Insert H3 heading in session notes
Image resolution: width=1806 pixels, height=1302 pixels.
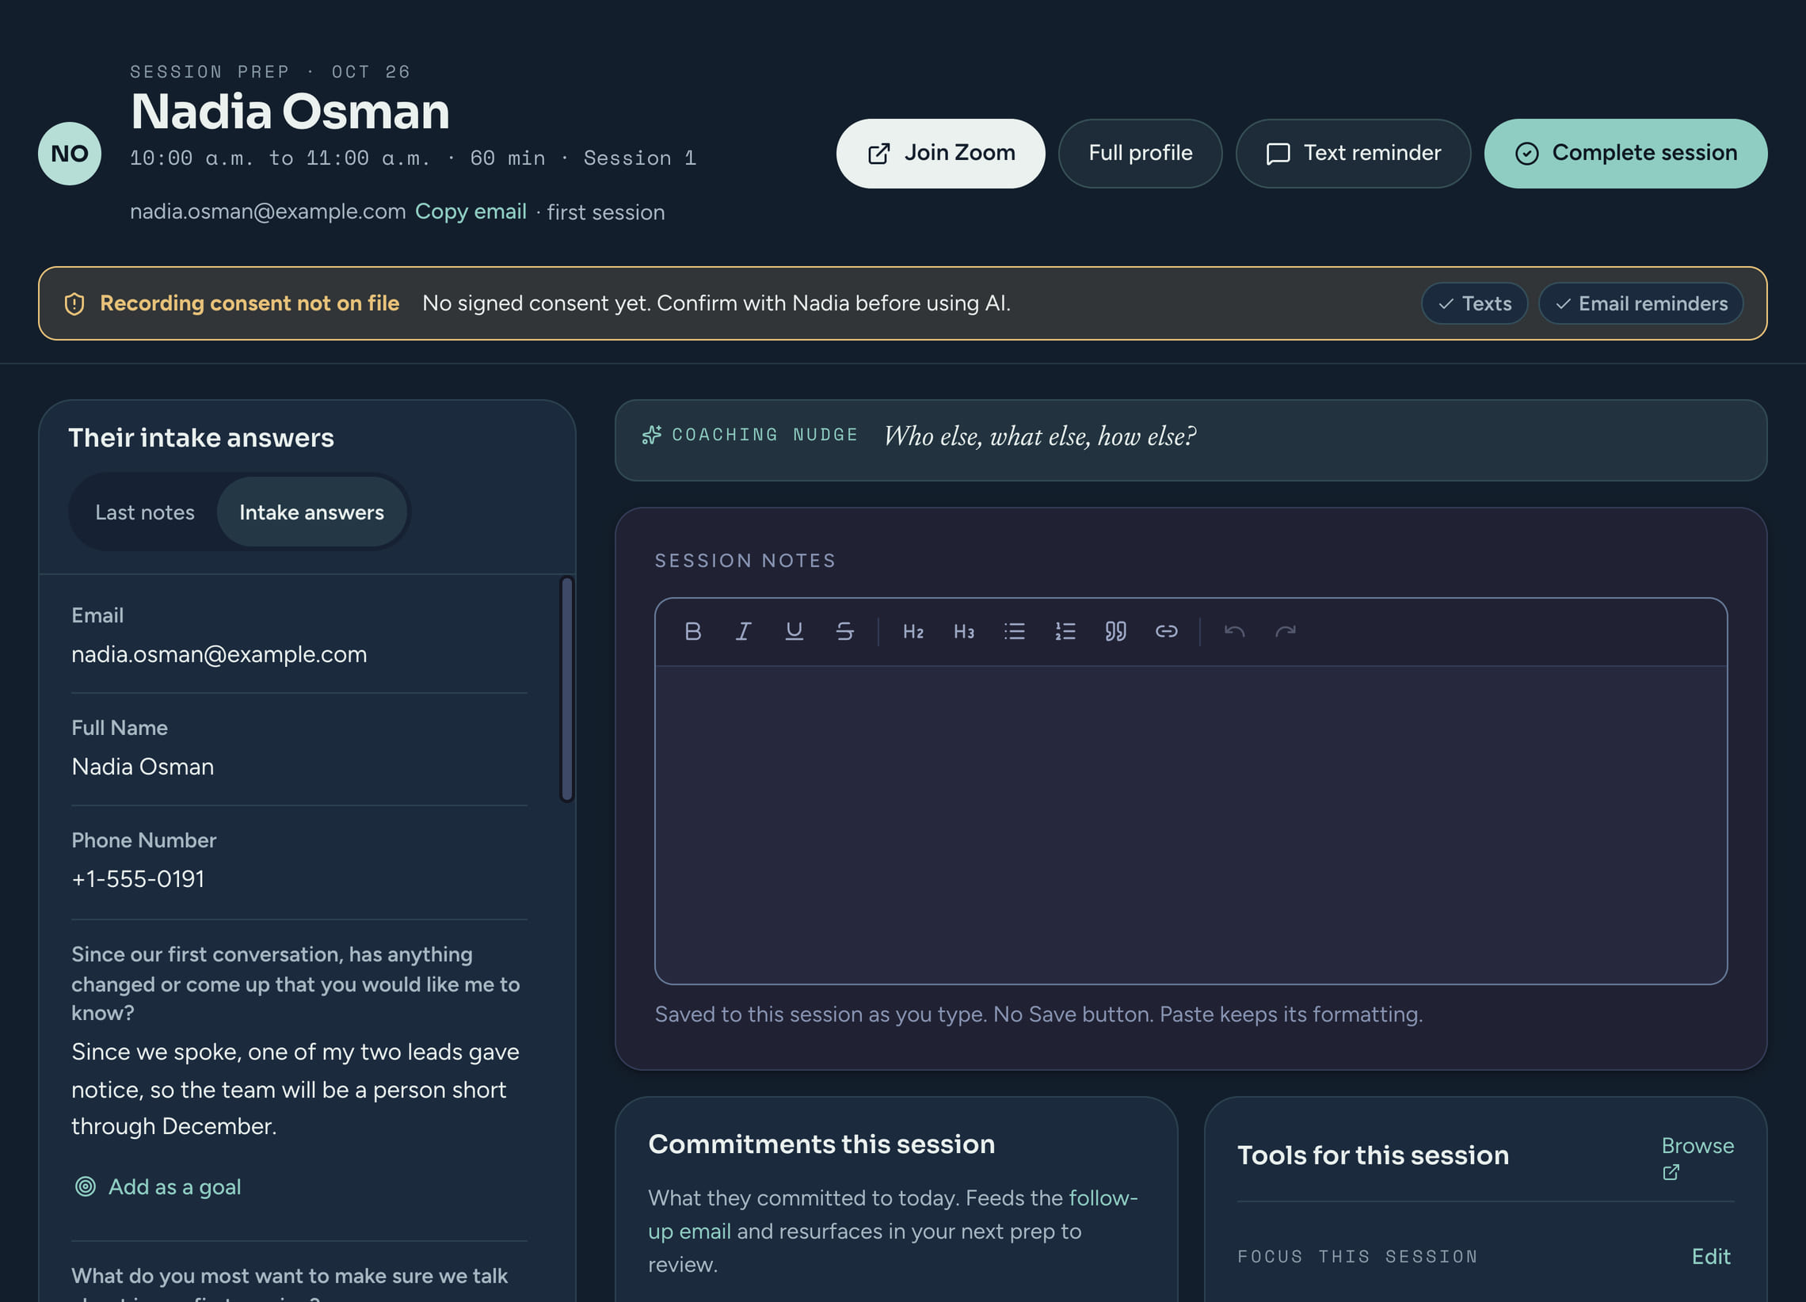[963, 631]
